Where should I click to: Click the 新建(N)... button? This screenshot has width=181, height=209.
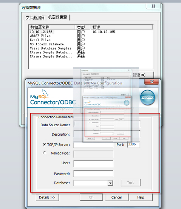tap(143, 75)
